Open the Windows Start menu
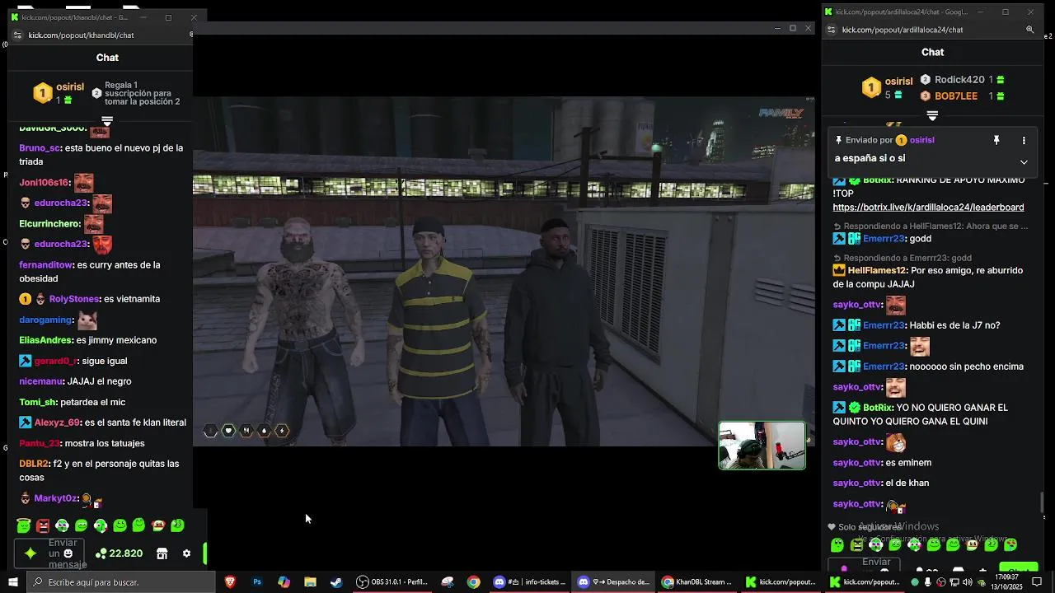 coord(12,582)
